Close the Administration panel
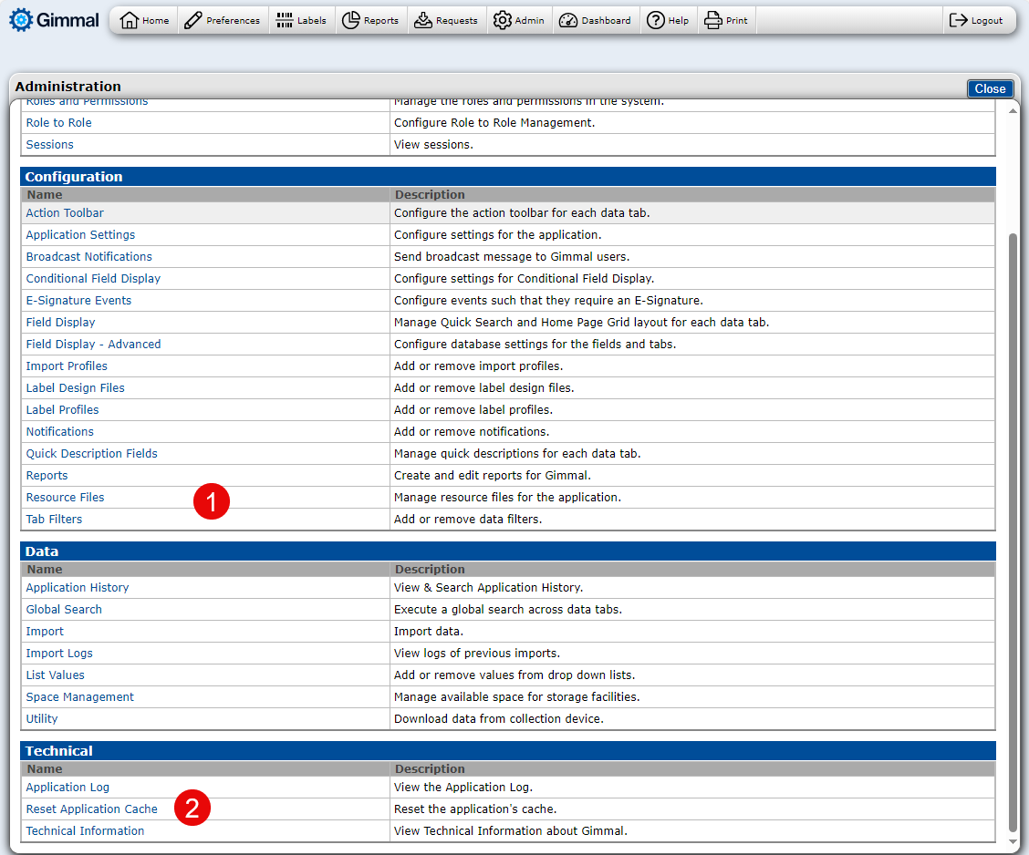1029x855 pixels. tap(990, 88)
